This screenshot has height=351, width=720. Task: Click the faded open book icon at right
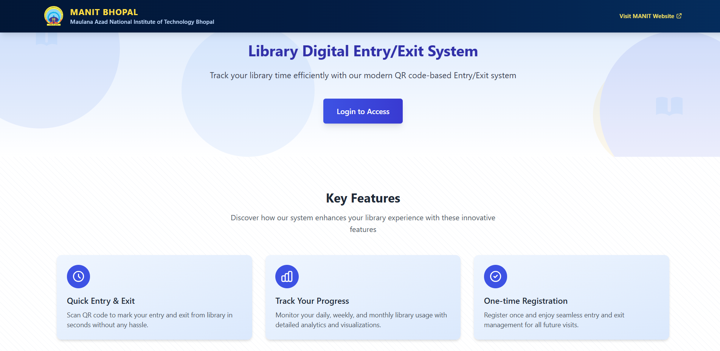pyautogui.click(x=669, y=106)
